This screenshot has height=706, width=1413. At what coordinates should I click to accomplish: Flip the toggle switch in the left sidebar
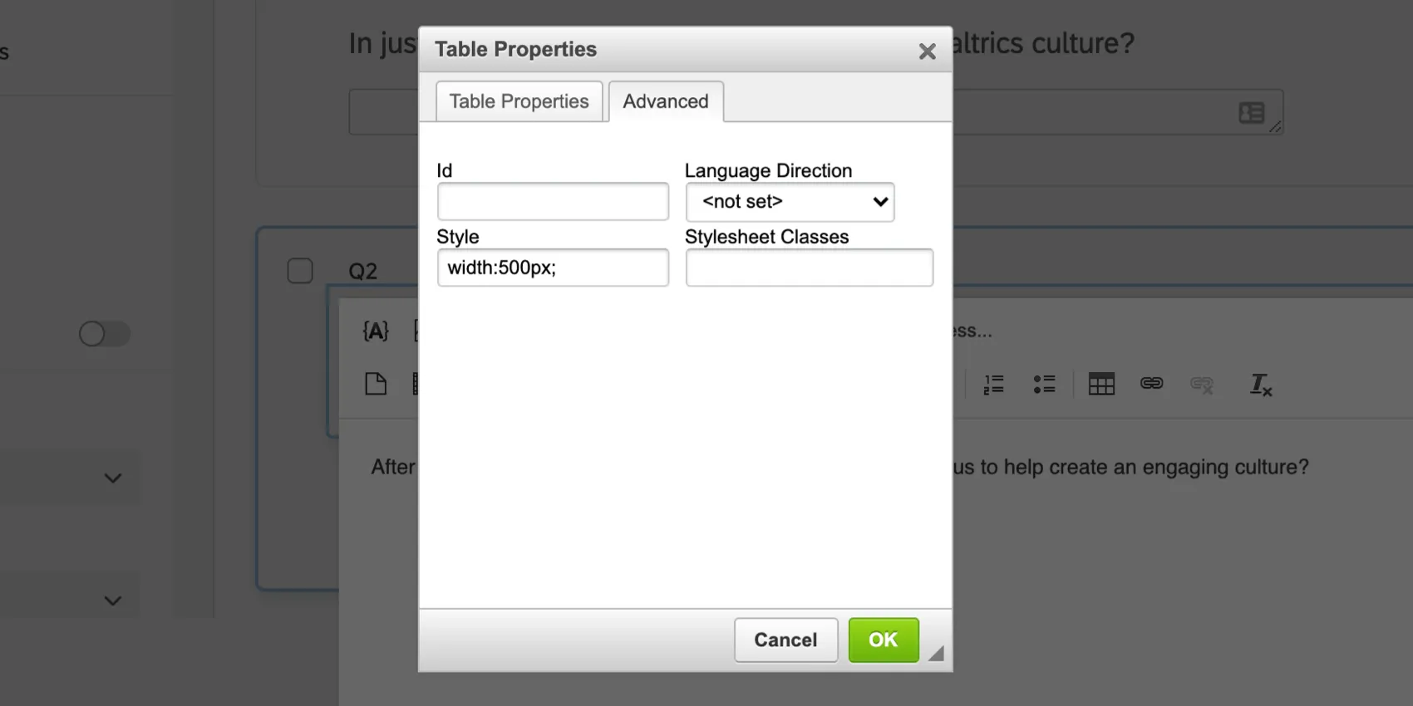[103, 334]
